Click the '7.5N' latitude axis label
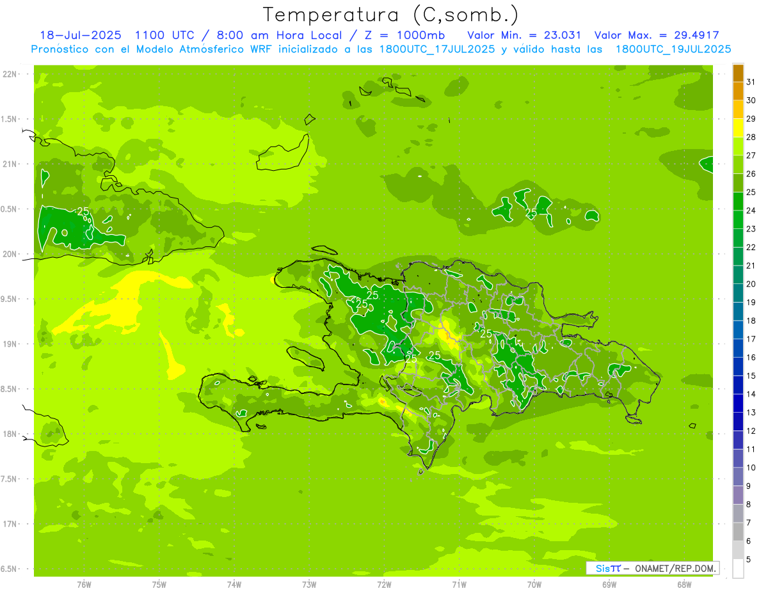 (9, 479)
